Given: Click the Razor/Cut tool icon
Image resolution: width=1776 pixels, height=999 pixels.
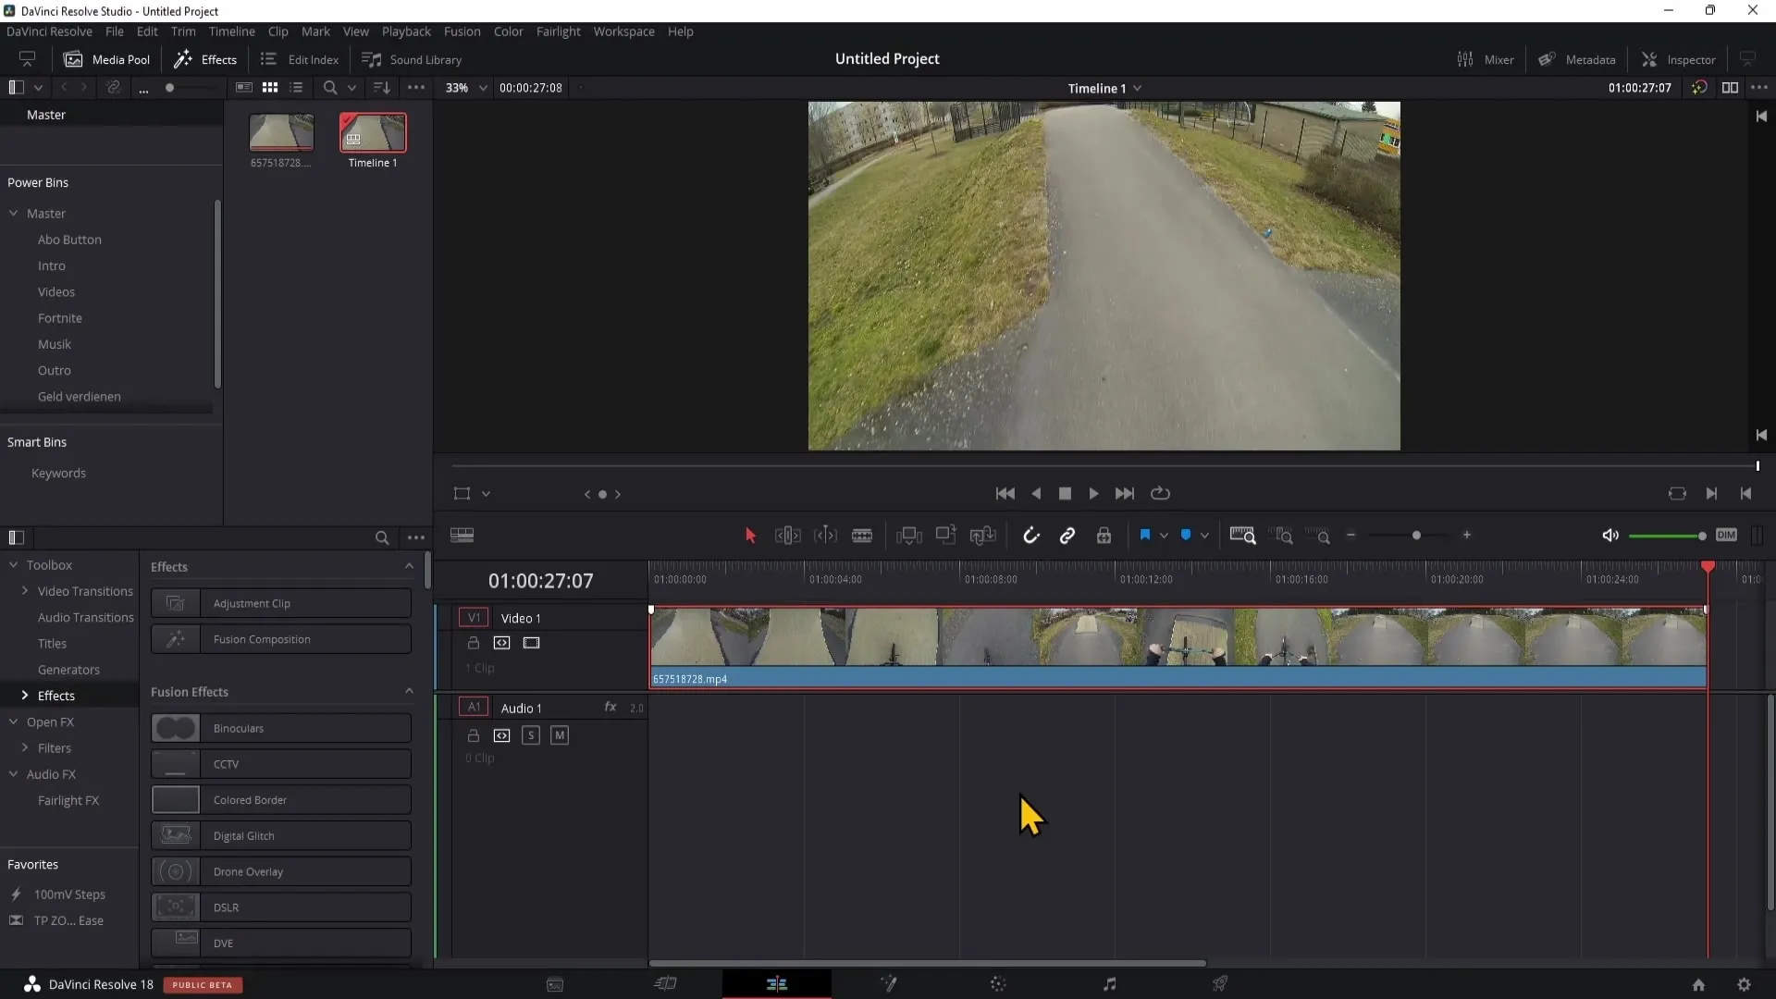Looking at the screenshot, I should click(x=862, y=536).
